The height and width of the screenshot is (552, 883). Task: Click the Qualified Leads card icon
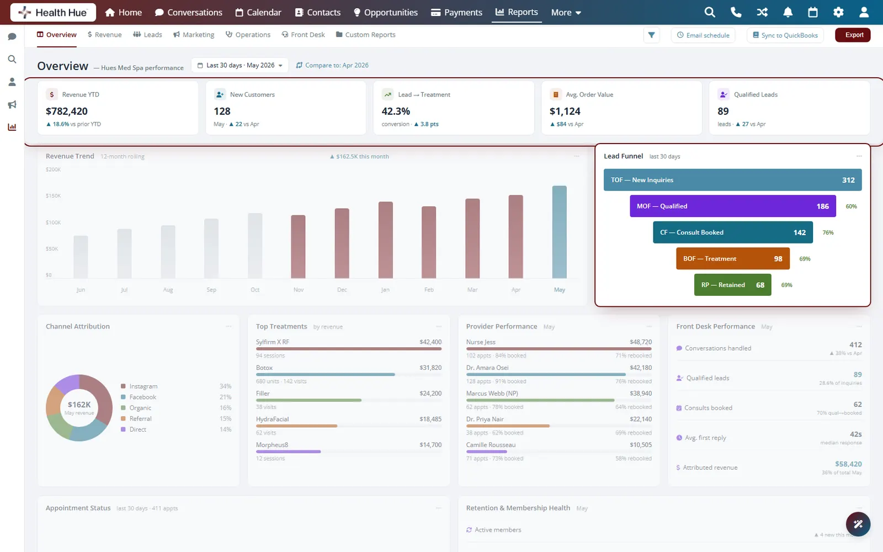(724, 94)
